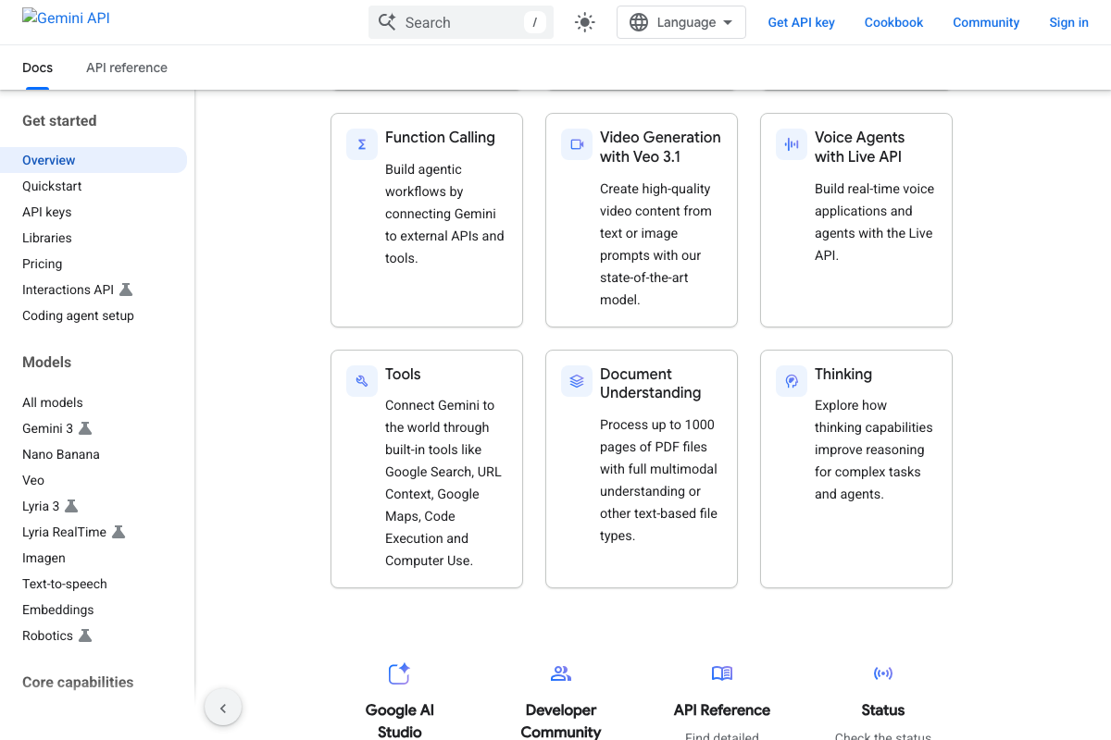Switch to the Docs tab
Viewport: 1111px width, 740px height.
tap(37, 68)
